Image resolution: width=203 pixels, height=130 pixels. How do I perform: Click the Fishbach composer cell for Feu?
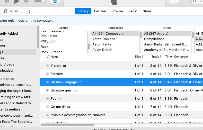(181, 98)
